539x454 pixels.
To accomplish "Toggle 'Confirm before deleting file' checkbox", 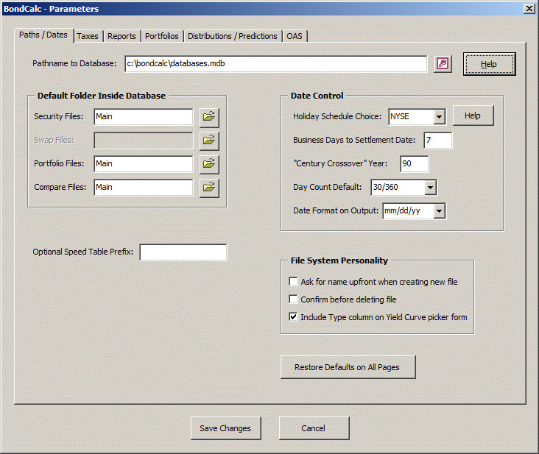I will pyautogui.click(x=293, y=299).
